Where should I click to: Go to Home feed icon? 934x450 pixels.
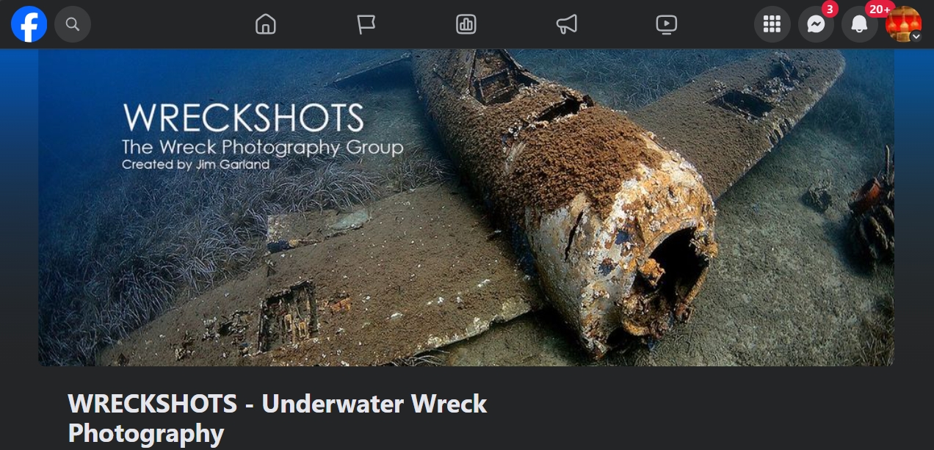coord(265,24)
